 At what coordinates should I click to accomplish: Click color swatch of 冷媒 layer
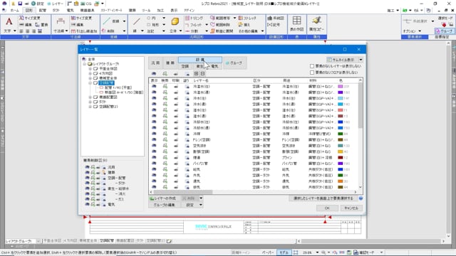(x=341, y=134)
